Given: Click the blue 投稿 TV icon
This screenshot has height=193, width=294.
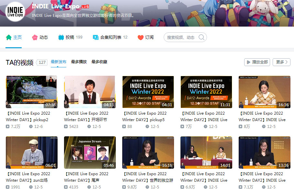Looking at the screenshot, I should point(61,37).
